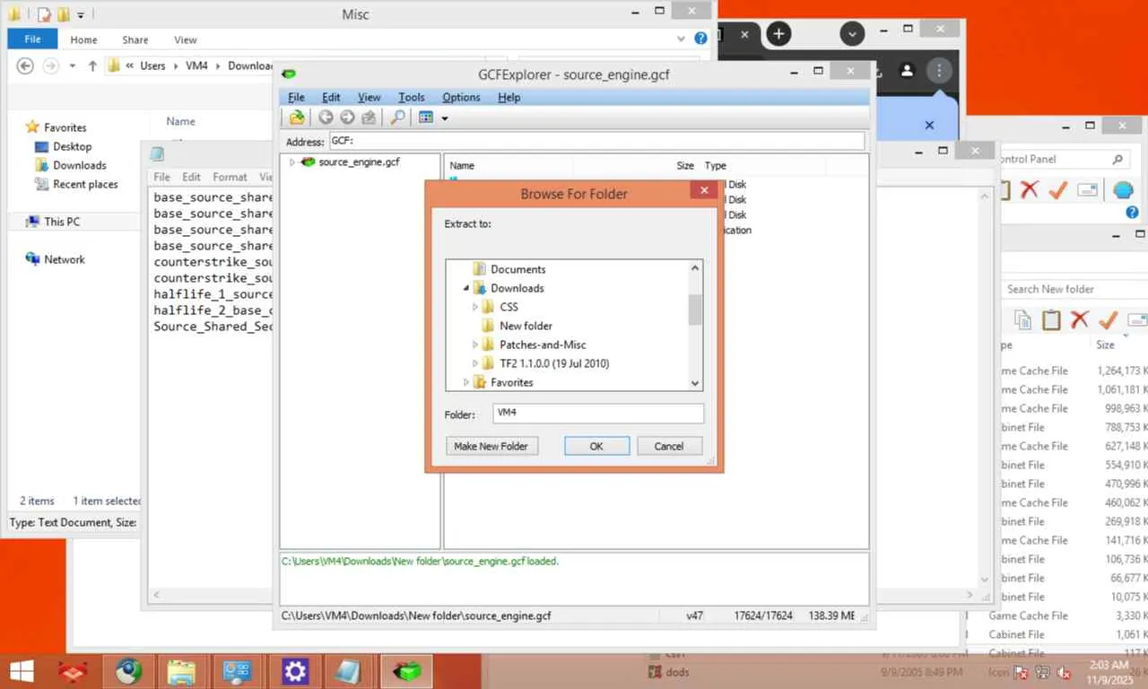1148x689 pixels.
Task: Expand the Patches-and-Misc folder node
Action: [475, 344]
